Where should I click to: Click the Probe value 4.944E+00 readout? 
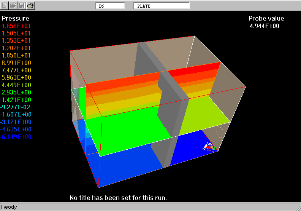tap(265, 26)
